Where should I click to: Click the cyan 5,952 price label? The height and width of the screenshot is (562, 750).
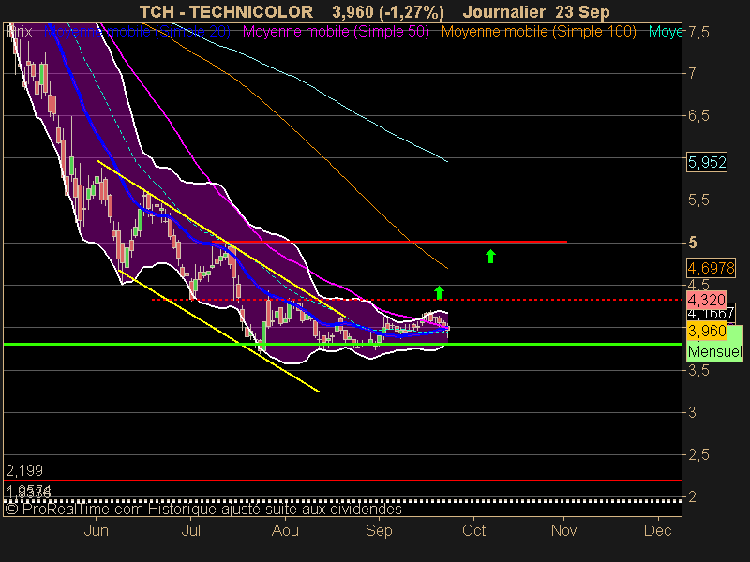pos(707,162)
